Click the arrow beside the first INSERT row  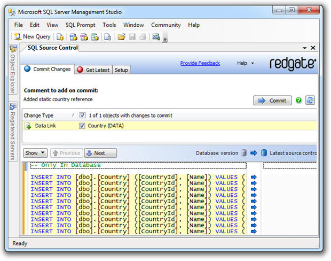coord(254,177)
